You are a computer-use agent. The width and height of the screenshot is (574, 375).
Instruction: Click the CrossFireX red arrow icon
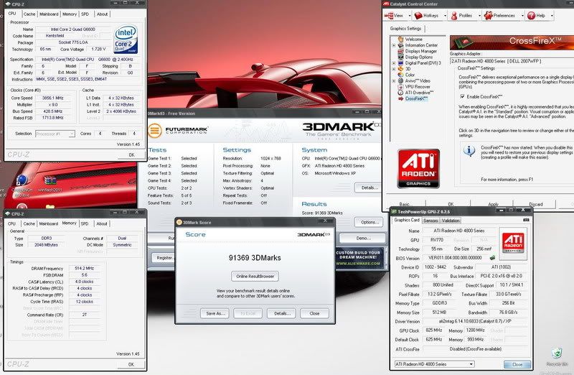pyautogui.click(x=400, y=98)
